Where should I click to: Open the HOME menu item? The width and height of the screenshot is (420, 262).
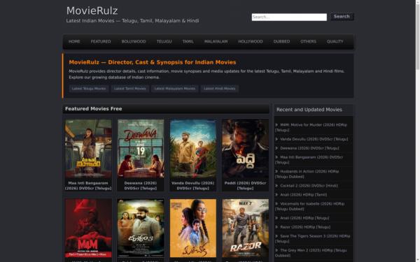(x=74, y=41)
